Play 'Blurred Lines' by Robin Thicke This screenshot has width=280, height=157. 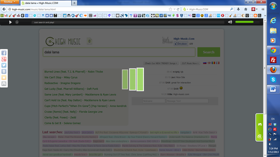coord(73,72)
